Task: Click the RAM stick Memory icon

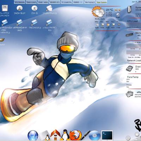Action: pyautogui.click(x=129, y=35)
